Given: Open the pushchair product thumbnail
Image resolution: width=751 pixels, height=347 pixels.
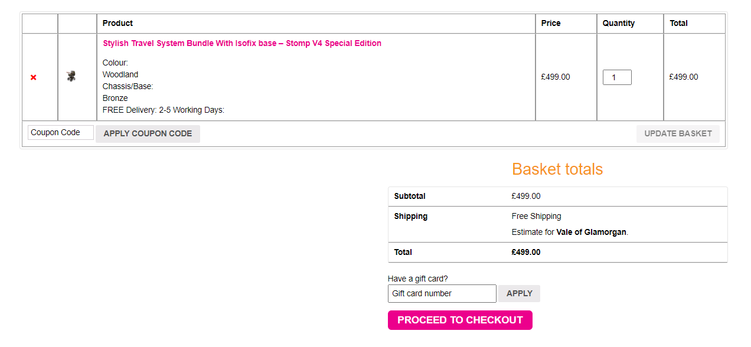Looking at the screenshot, I should point(71,76).
